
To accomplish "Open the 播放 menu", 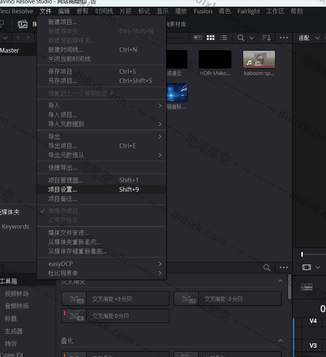I will 181,11.
